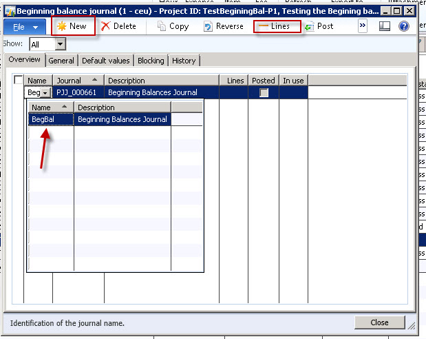Click the Close button

(x=379, y=322)
